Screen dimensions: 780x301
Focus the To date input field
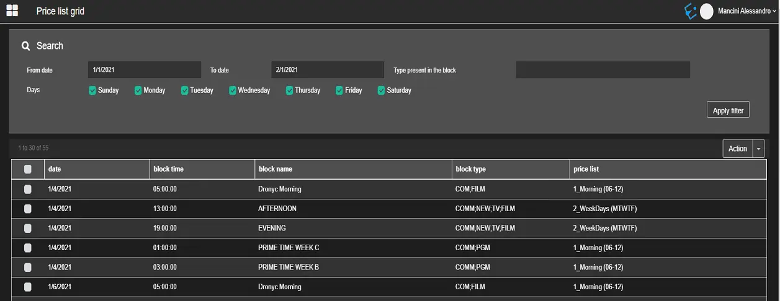tap(328, 70)
